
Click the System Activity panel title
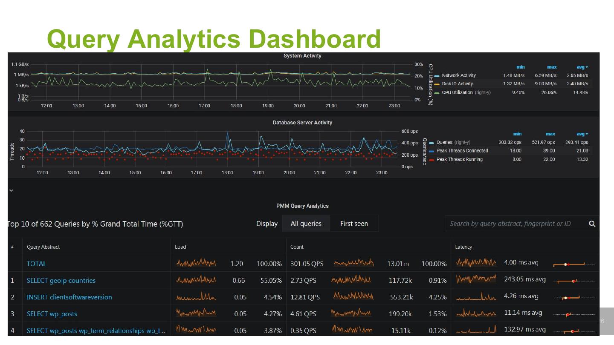pos(302,56)
